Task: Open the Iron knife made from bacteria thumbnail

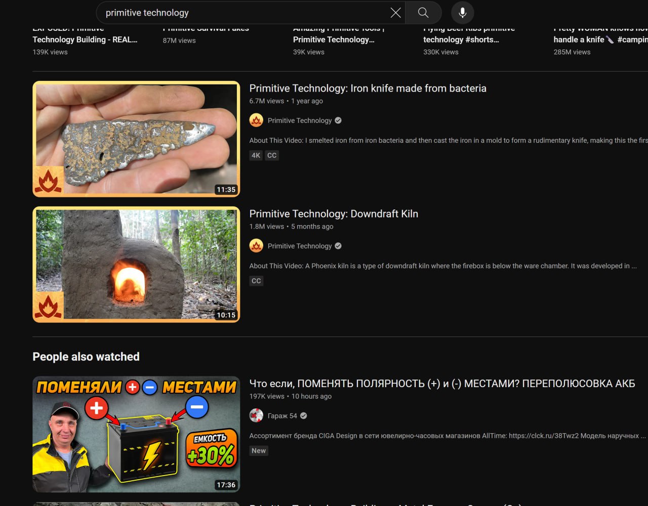Action: click(x=136, y=139)
